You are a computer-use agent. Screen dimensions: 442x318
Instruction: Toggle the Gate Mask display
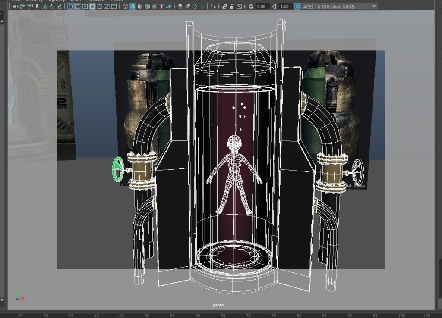(x=92, y=6)
